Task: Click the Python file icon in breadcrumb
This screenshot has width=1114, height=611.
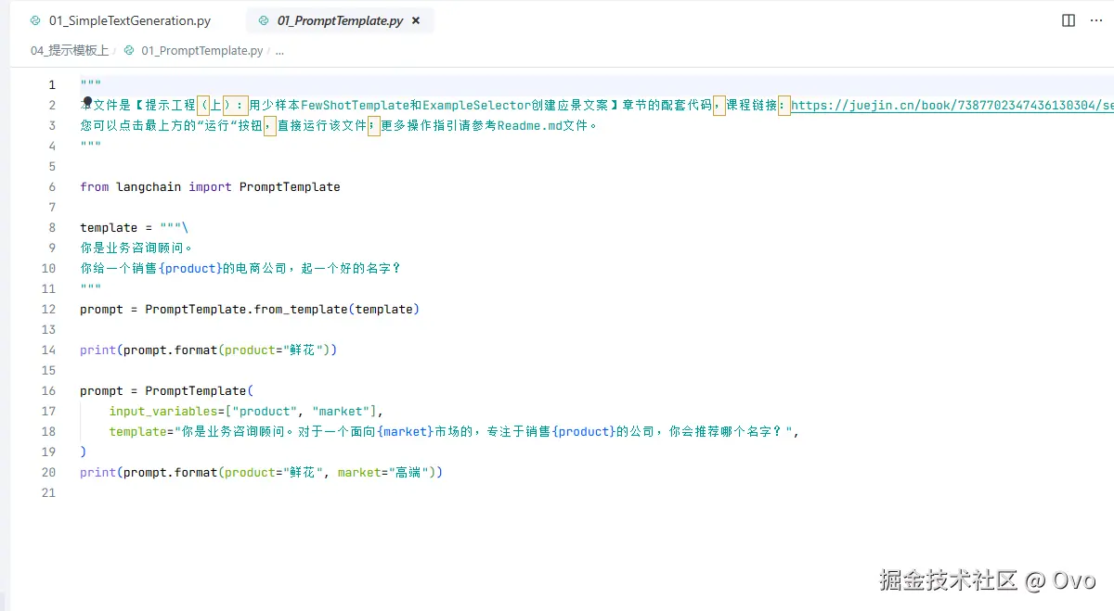Action: 129,51
